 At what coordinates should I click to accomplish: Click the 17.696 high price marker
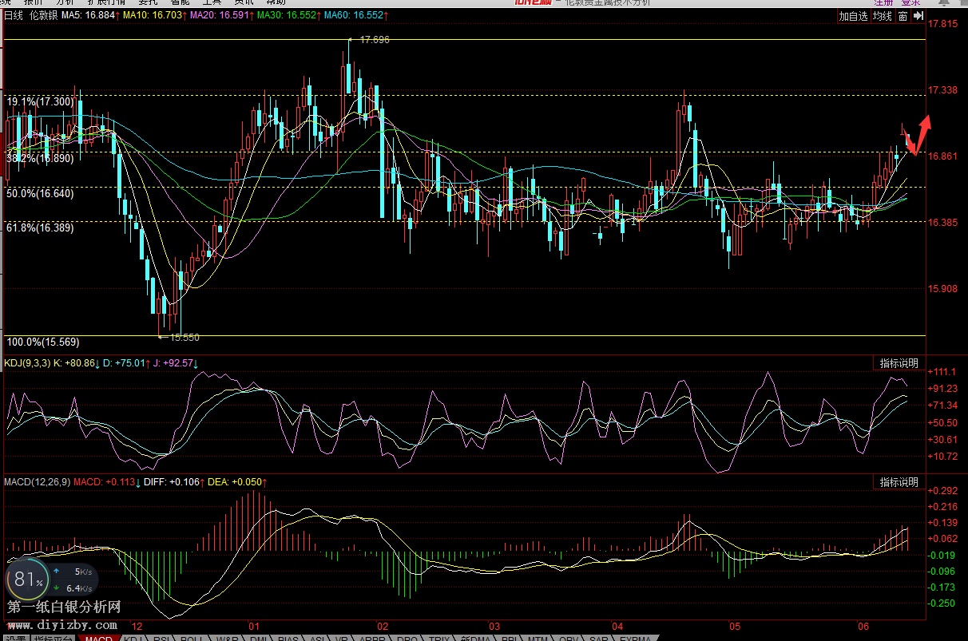pos(374,39)
